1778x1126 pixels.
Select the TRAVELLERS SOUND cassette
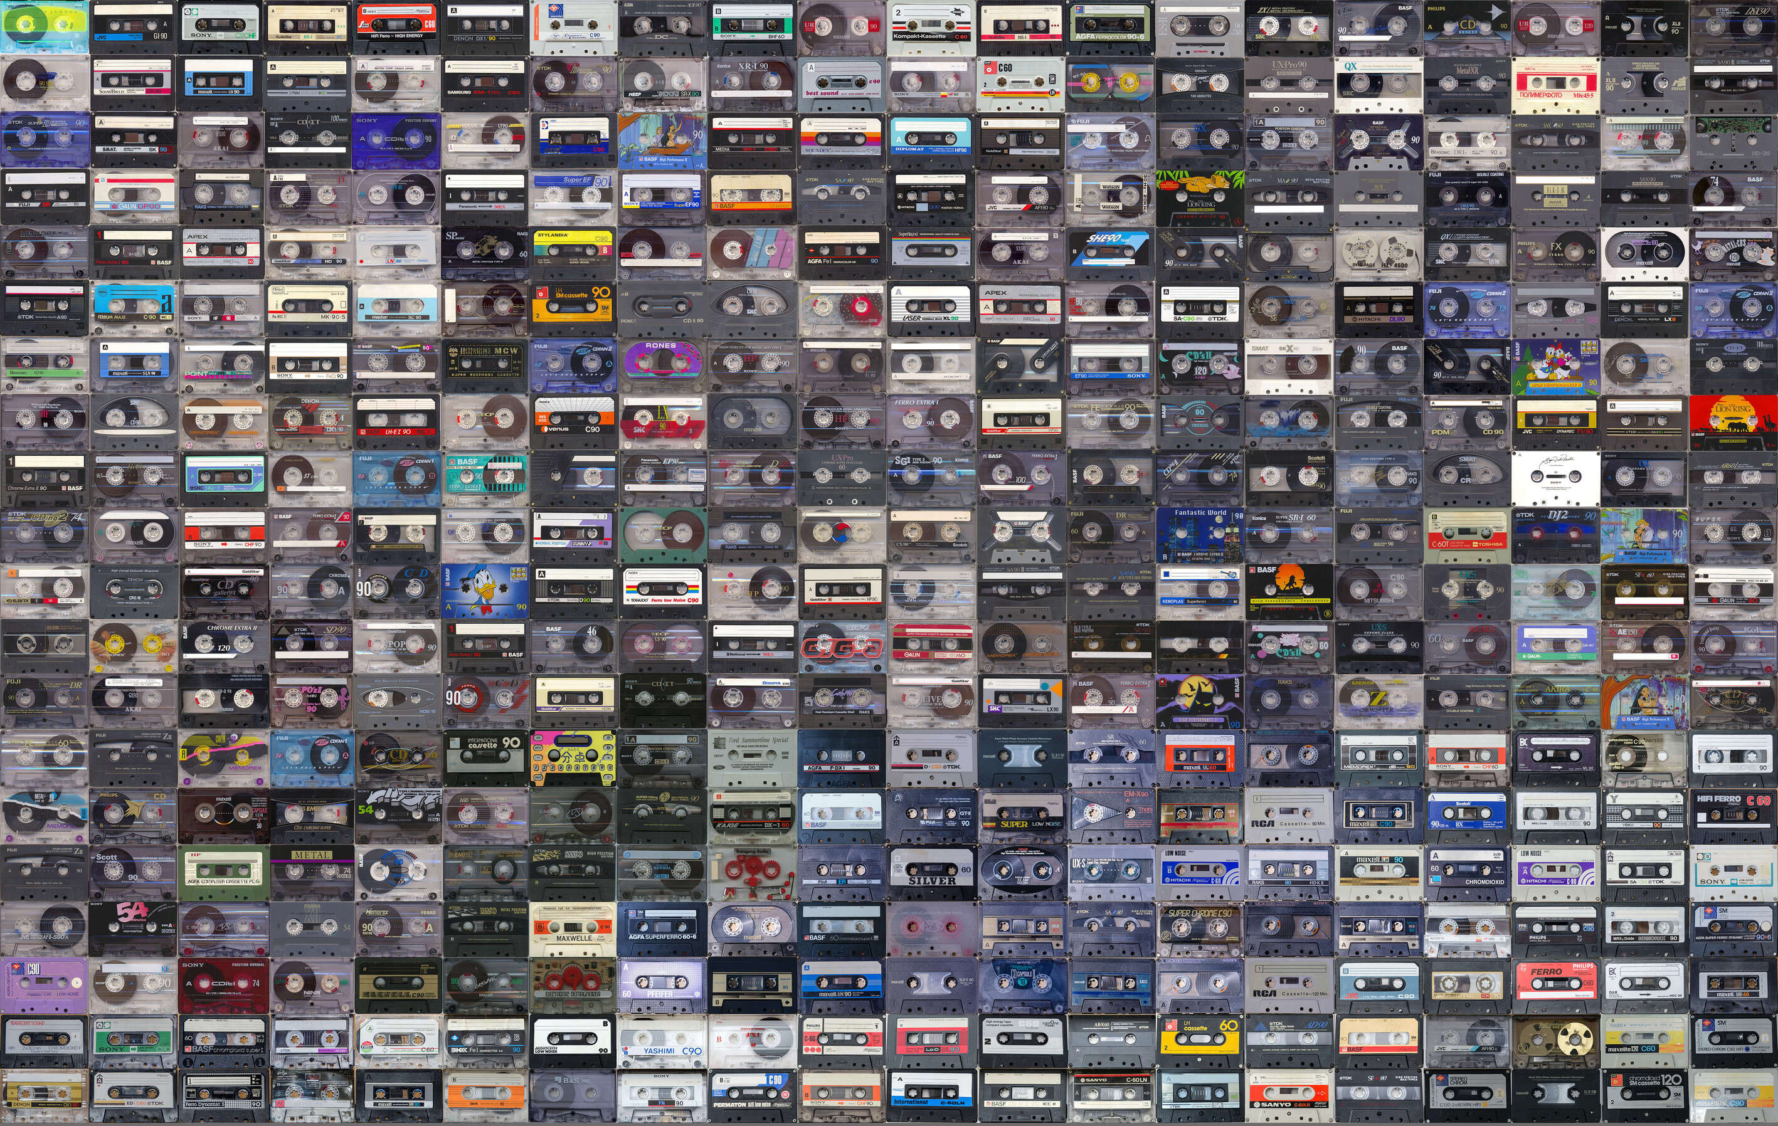point(45,1041)
